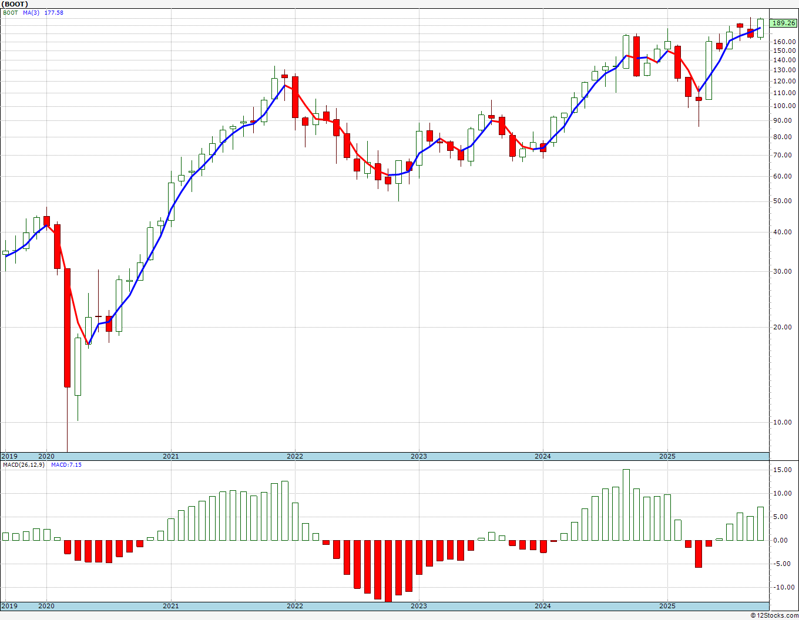Click the (BOOT) chart title
The image size is (799, 620).
tap(15, 4)
